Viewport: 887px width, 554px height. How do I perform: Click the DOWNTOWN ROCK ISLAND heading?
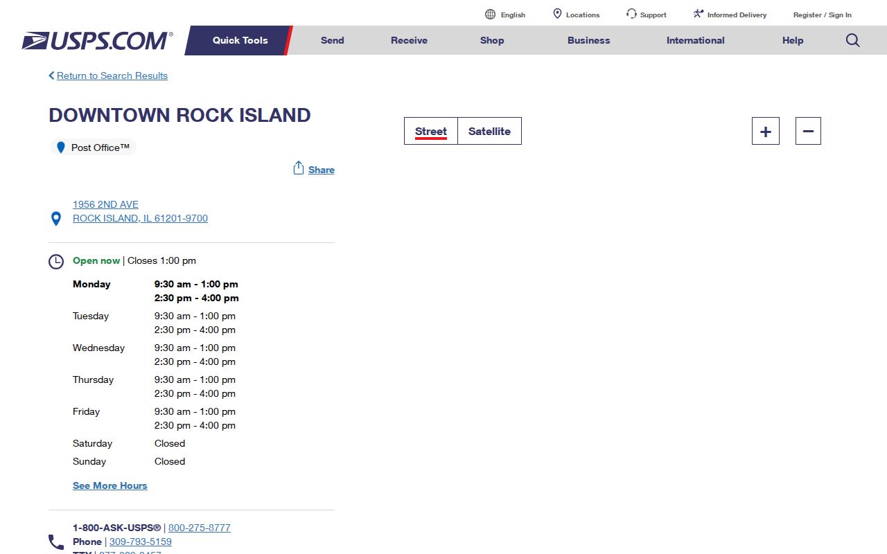pos(179,115)
